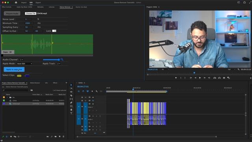Select the Rectangle tool
Image resolution: width=252 pixels, height=142 pixels.
71,106
